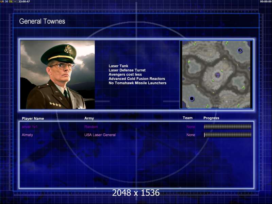Viewport: 272px width, 204px height.
Task: Click the Team column header
Action: (x=188, y=118)
